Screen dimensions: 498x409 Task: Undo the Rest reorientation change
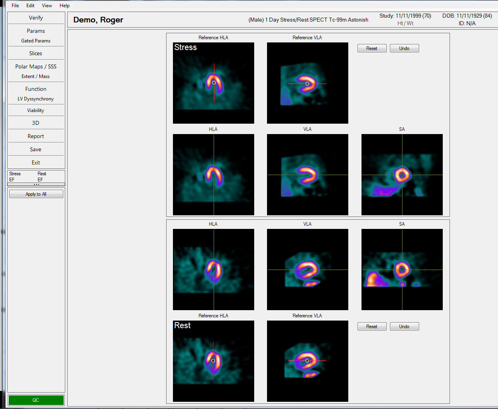(x=404, y=327)
